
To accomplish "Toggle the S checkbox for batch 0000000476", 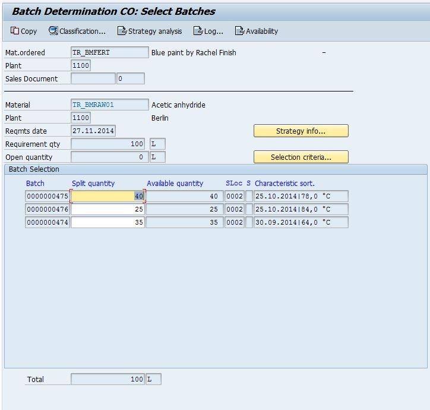I will [249, 209].
